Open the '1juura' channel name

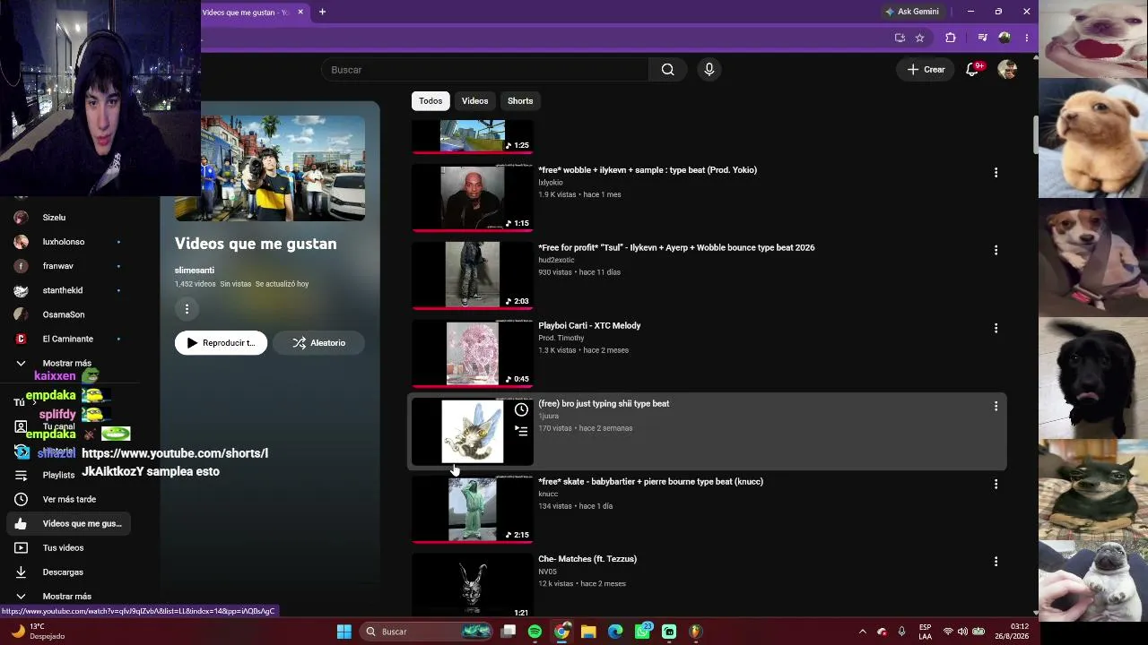click(548, 416)
